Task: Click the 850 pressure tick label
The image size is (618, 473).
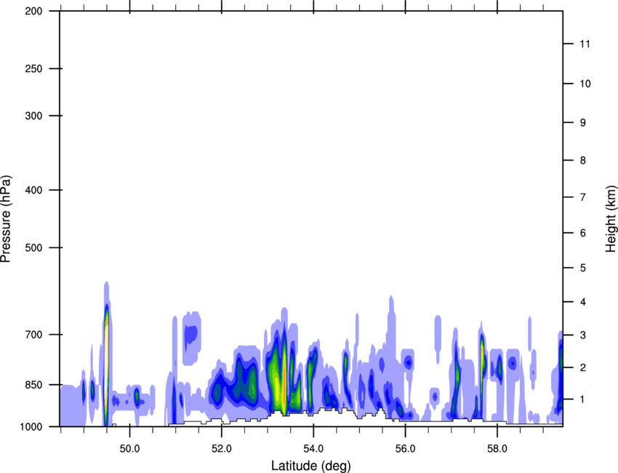Action: click(x=34, y=385)
